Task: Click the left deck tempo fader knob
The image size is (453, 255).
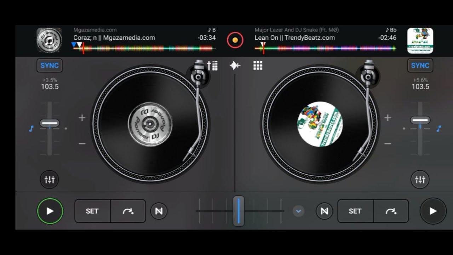Action: click(x=50, y=123)
